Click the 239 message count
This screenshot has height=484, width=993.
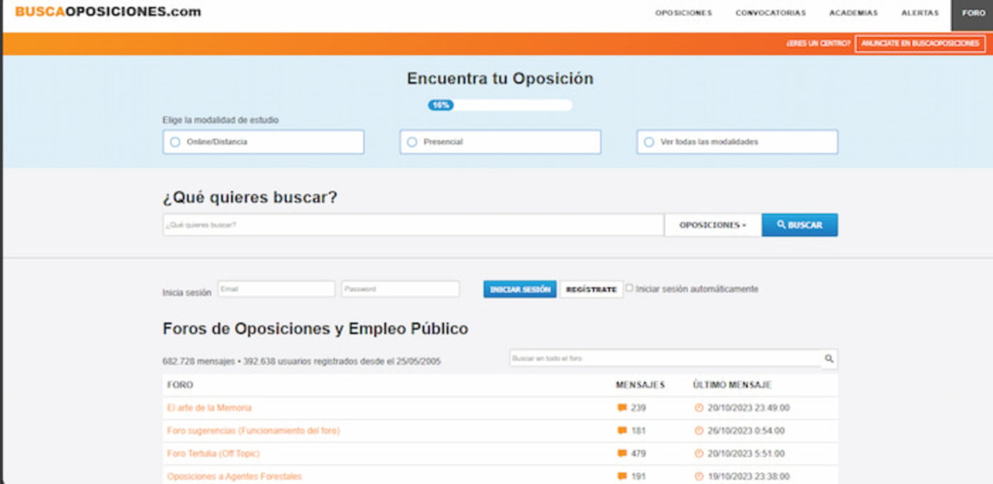[638, 408]
